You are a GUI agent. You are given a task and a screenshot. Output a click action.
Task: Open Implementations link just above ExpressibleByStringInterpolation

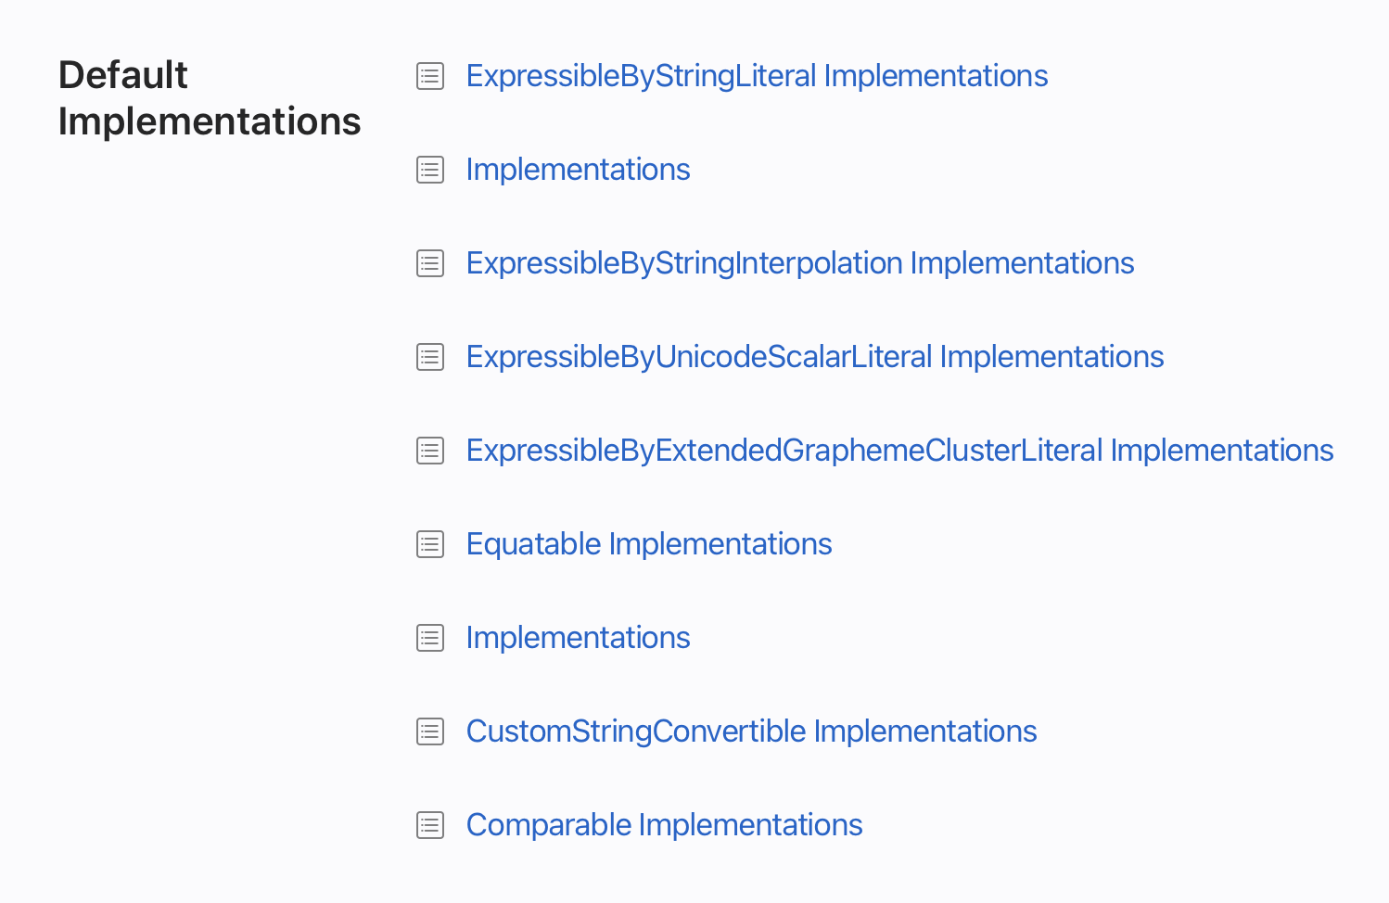point(578,170)
